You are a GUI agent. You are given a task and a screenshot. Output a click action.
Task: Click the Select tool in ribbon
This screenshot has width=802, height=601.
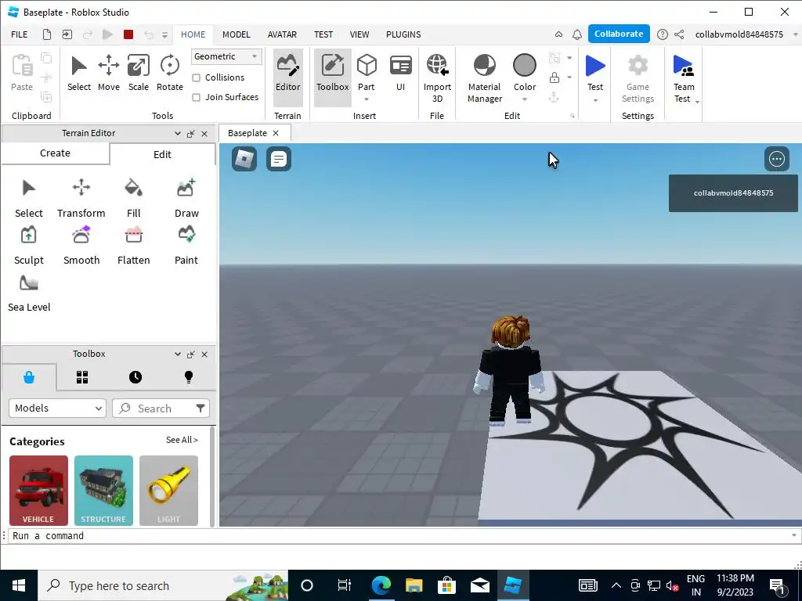pos(79,73)
